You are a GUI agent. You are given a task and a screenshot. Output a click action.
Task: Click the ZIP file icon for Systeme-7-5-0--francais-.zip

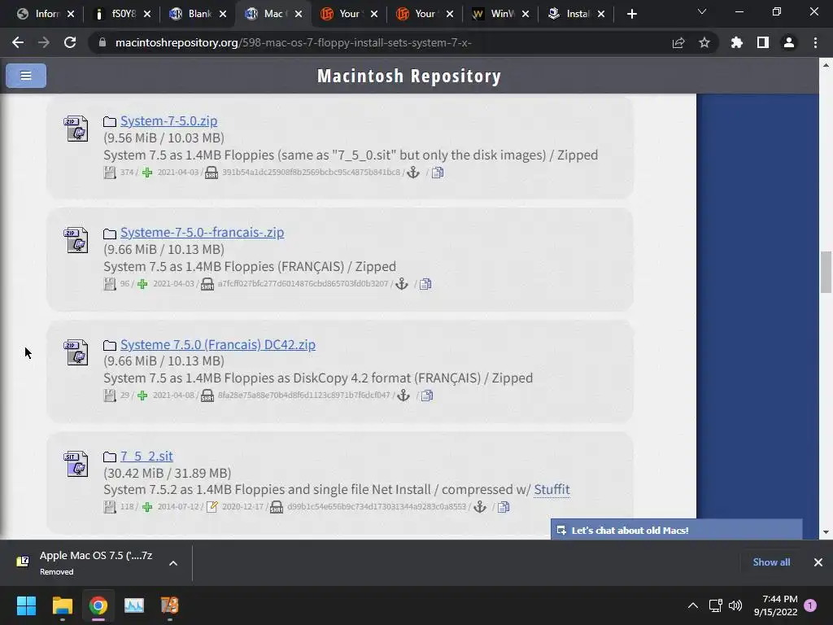point(76,240)
